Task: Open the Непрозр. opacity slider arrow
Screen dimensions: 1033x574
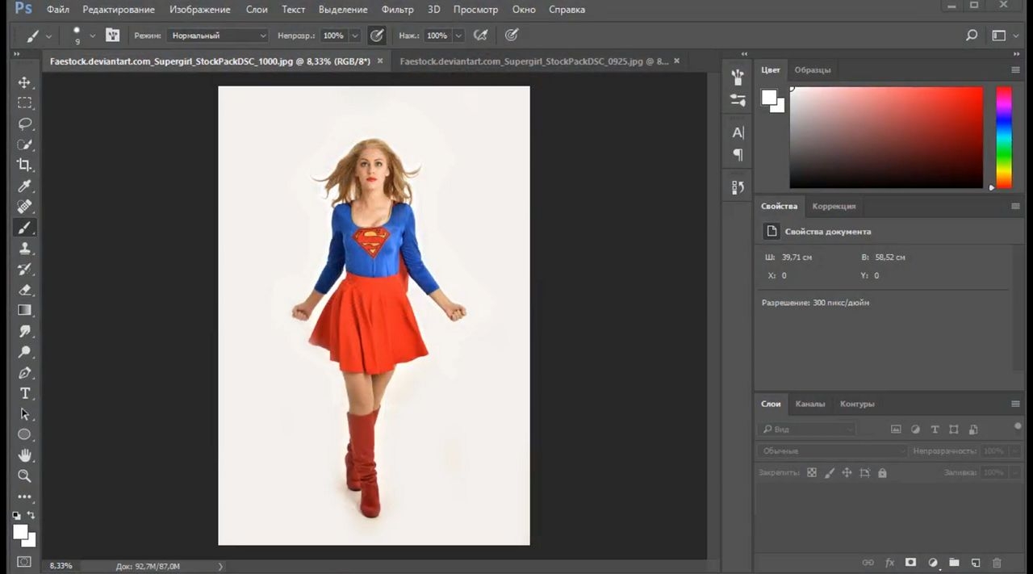Action: (354, 36)
